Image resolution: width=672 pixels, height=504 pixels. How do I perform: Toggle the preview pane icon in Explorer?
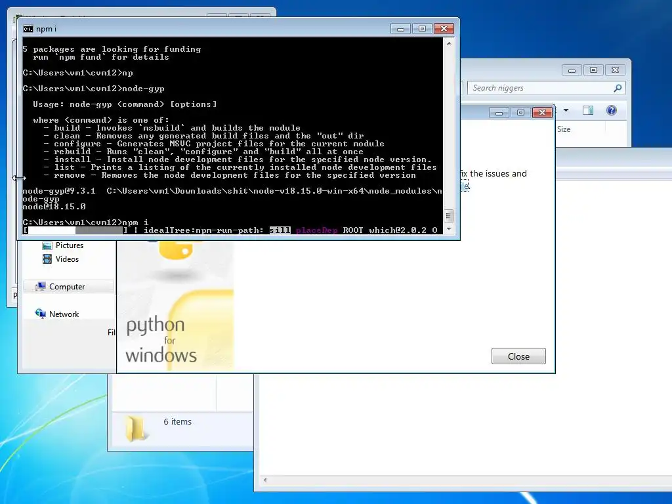(588, 110)
